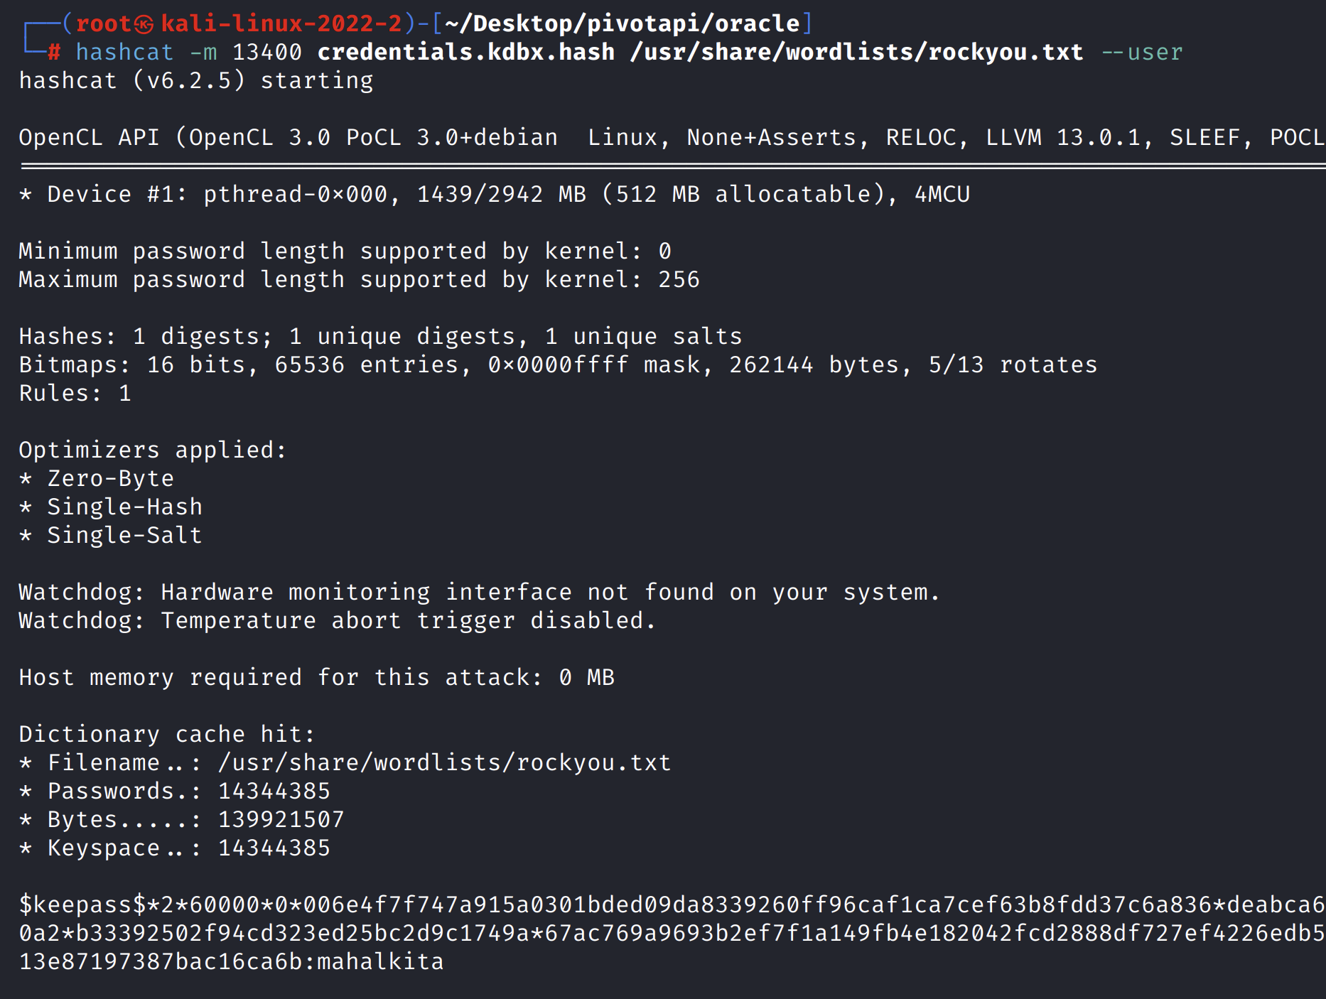
Task: Click the Temperature abort trigger disabled line
Action: 338,621
